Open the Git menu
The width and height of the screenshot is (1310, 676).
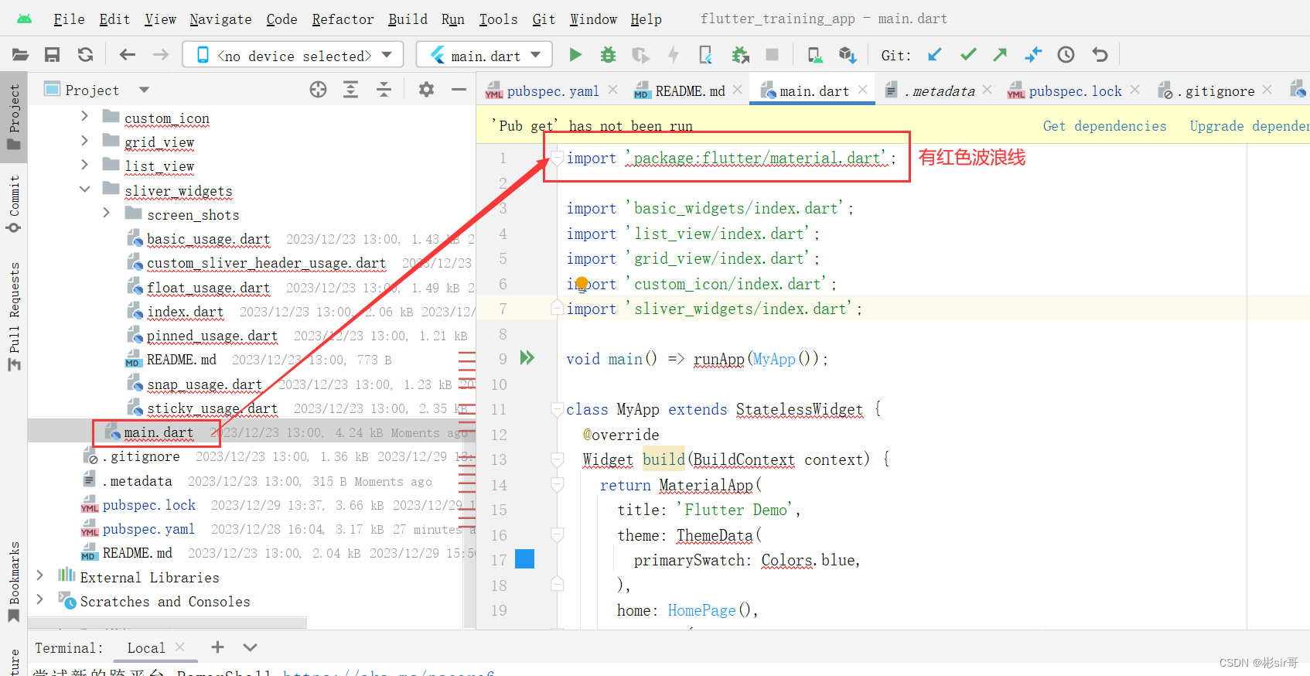pyautogui.click(x=544, y=19)
